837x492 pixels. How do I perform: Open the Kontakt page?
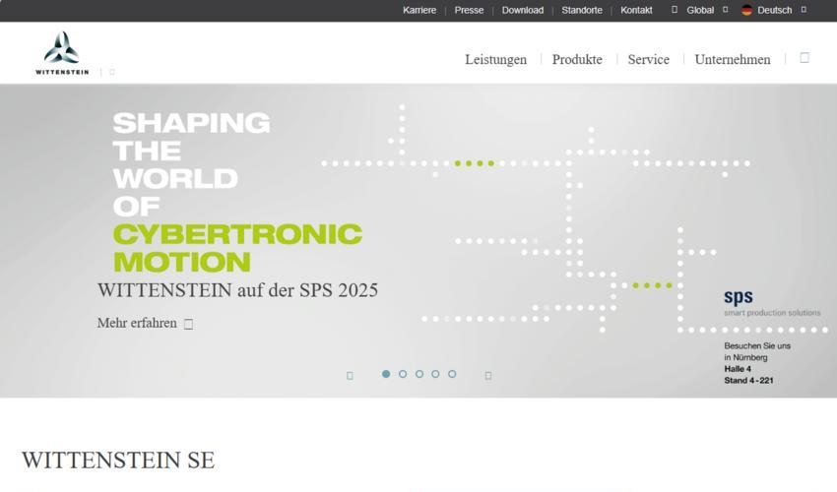tap(636, 10)
